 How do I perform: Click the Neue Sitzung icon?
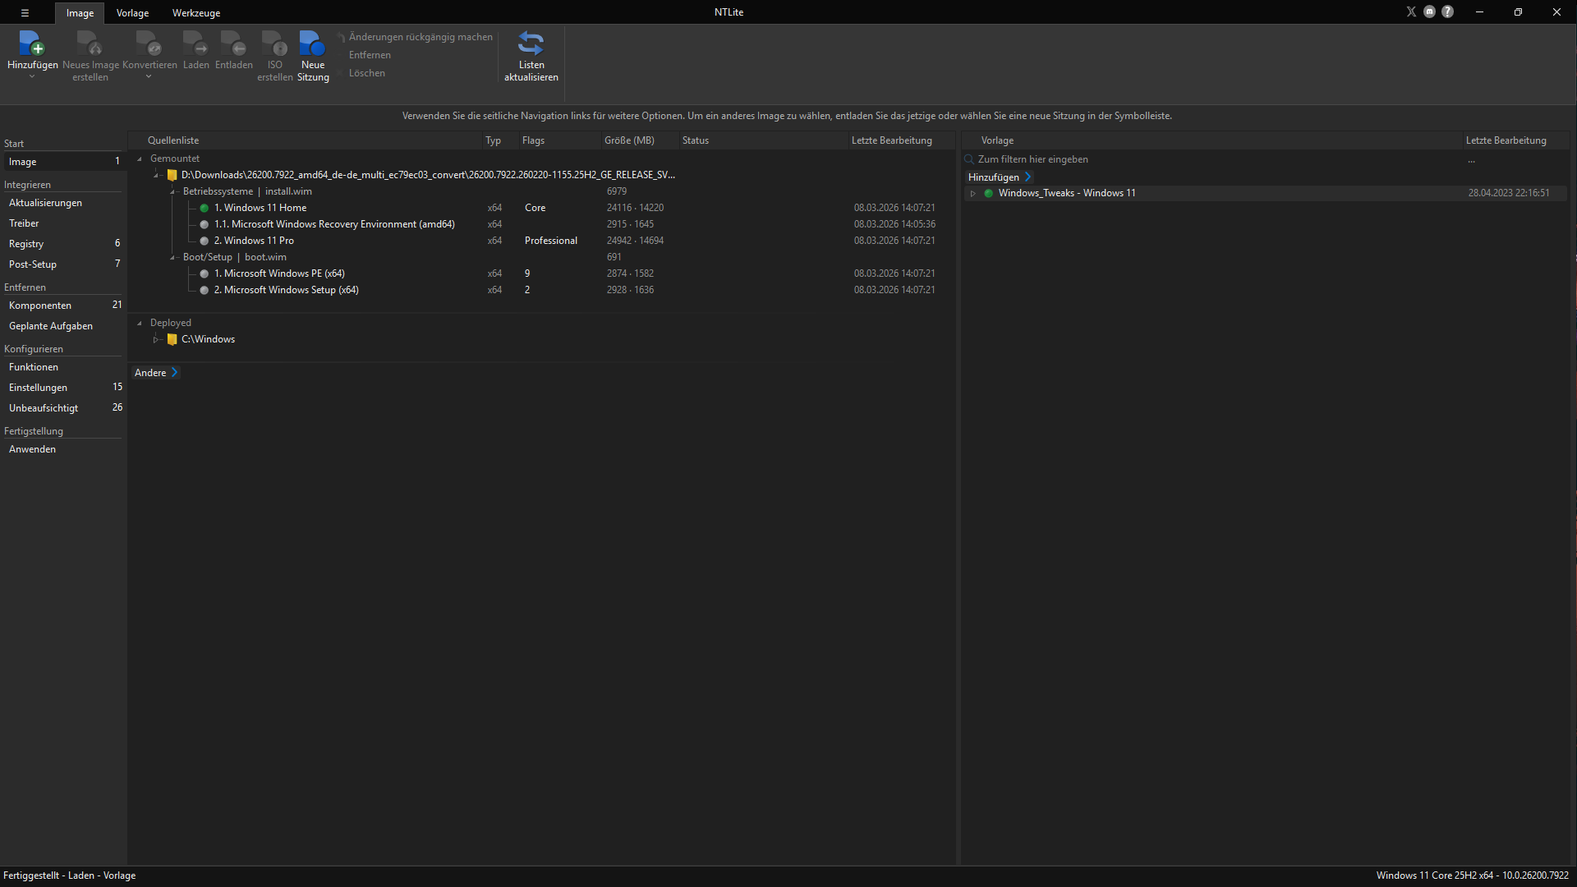pos(312,44)
